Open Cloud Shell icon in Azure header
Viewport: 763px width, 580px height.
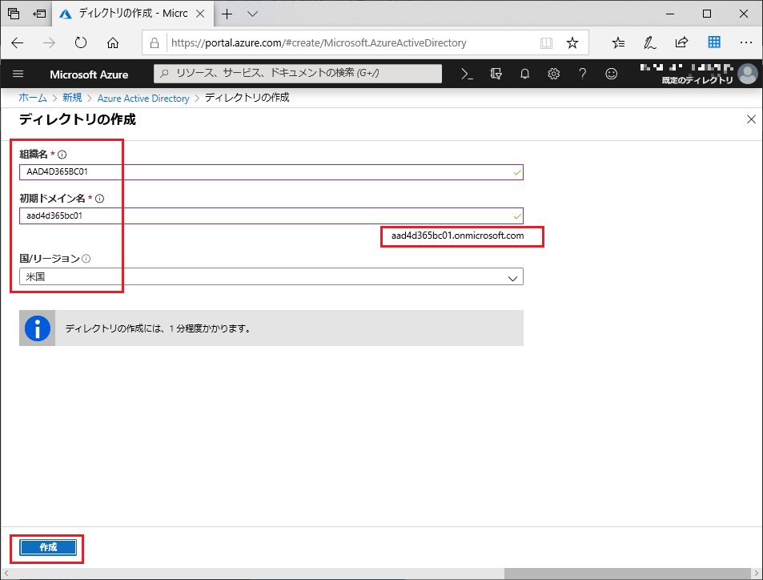click(x=467, y=74)
